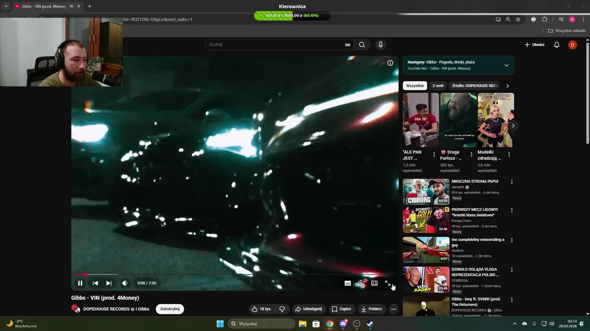Install app icon in address bar

(x=498, y=19)
